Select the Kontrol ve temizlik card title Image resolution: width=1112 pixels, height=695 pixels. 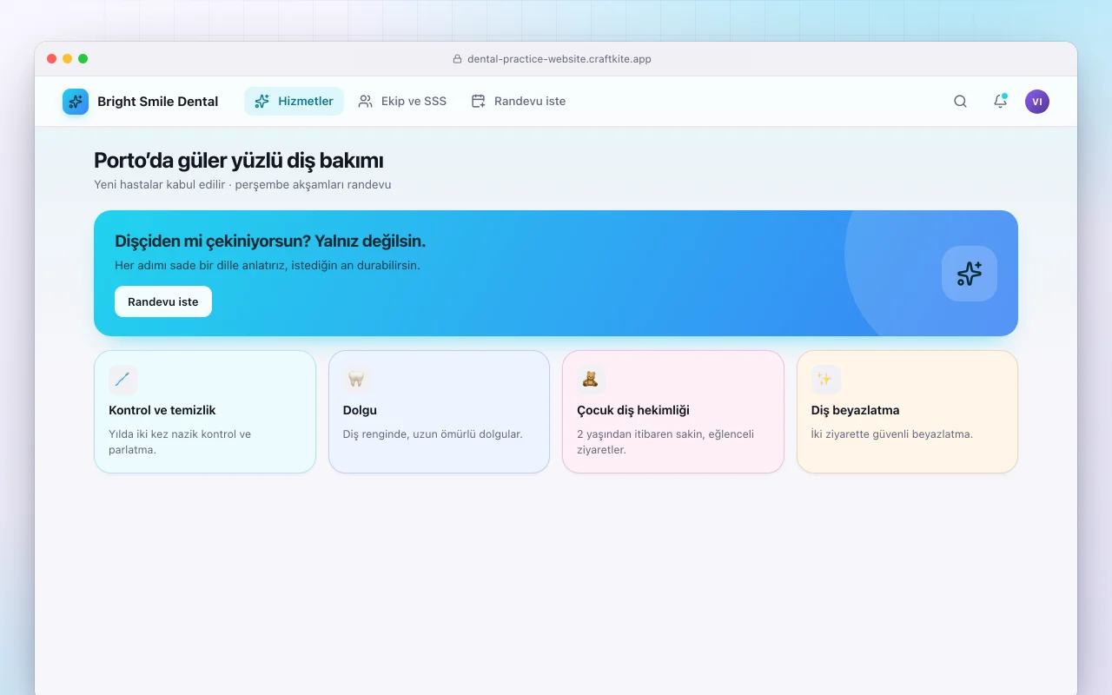click(x=162, y=410)
